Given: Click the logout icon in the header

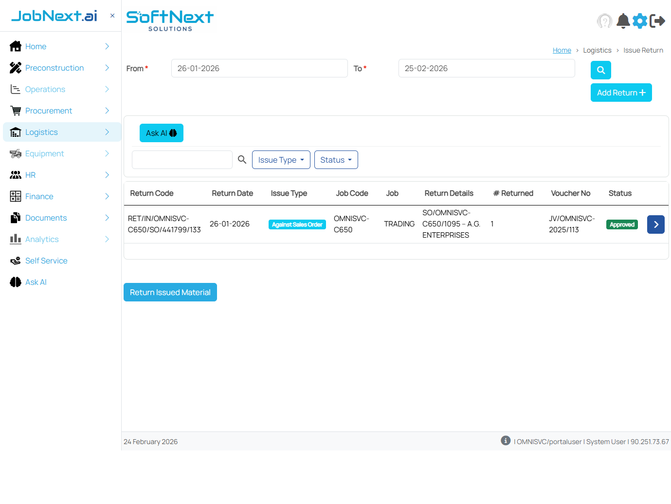Looking at the screenshot, I should [658, 21].
